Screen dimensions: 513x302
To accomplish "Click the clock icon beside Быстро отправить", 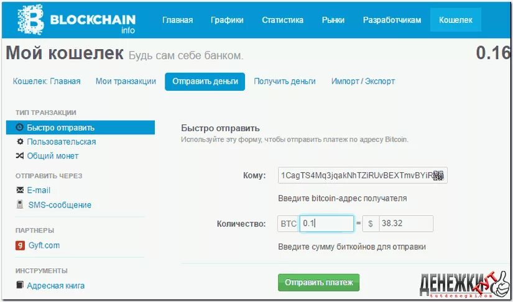I will (20, 127).
